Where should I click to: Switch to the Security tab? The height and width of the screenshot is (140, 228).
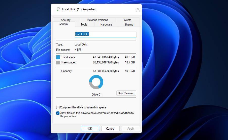point(66,20)
